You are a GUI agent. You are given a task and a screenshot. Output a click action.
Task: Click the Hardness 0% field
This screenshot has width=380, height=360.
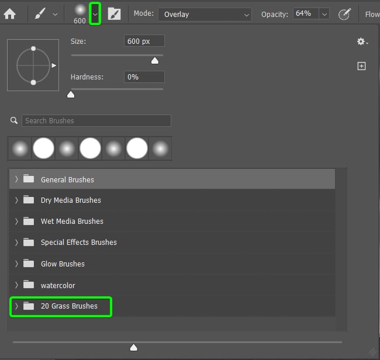click(x=144, y=77)
